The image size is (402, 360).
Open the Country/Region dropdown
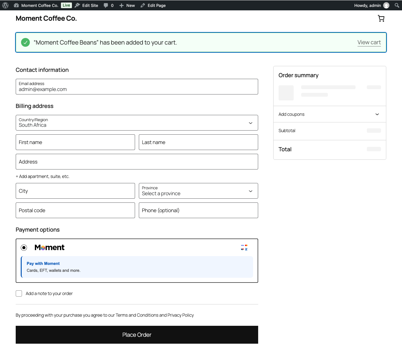pyautogui.click(x=137, y=123)
